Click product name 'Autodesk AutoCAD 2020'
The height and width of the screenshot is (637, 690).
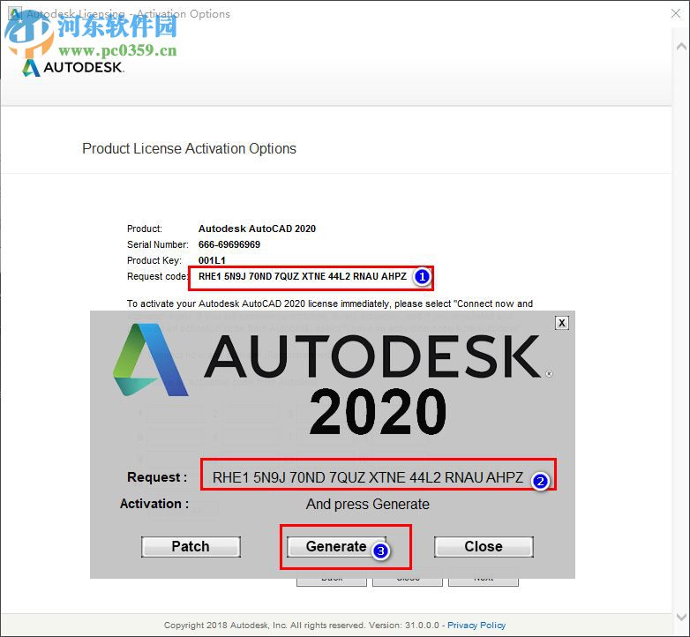[x=257, y=229]
